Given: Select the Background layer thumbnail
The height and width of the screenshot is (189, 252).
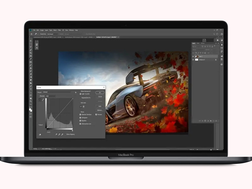Looking at the screenshot, I should [197, 60].
